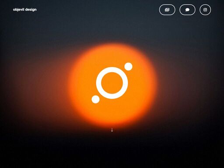Select the last circular header navigation item

point(205,10)
